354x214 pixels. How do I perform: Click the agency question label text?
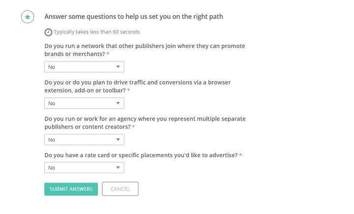[x=145, y=119]
